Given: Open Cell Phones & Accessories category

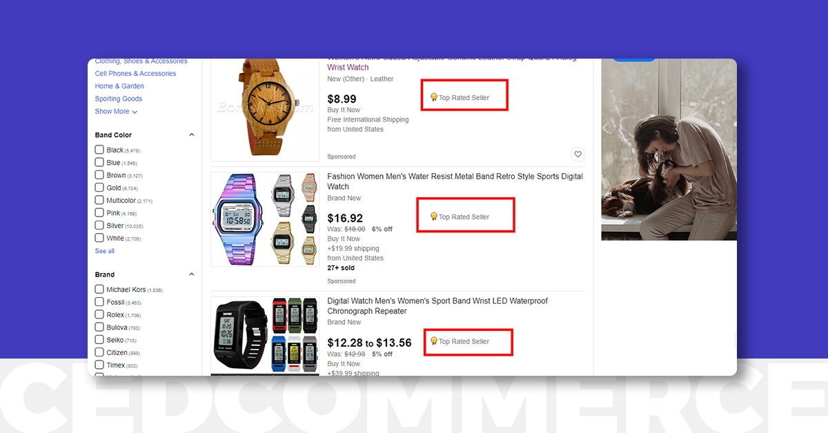Looking at the screenshot, I should 135,74.
